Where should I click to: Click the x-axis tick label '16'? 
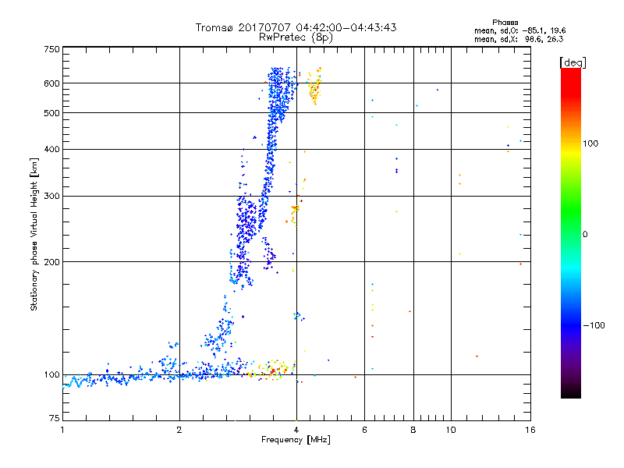[x=530, y=430]
